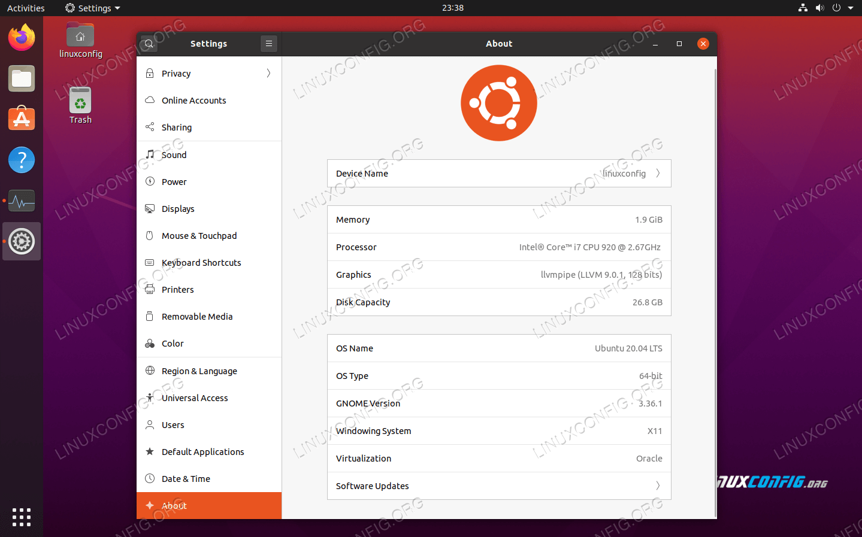Click the Device Name label

click(x=362, y=174)
